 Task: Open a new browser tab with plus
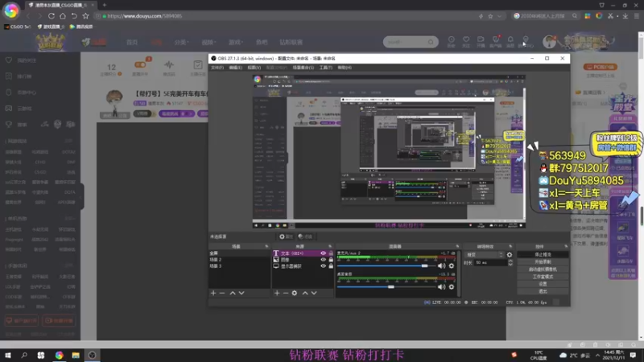tap(105, 5)
